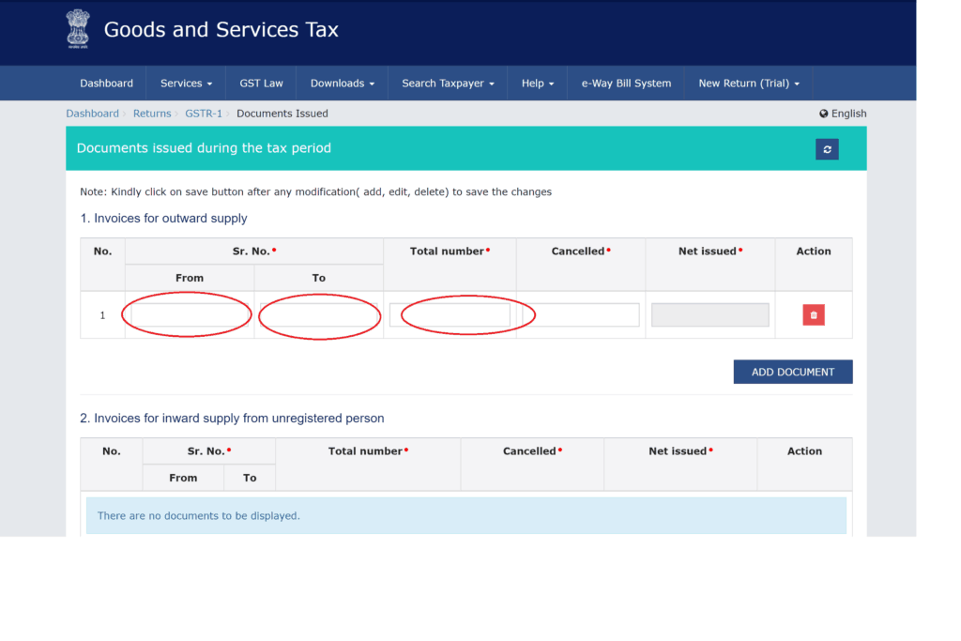Viewport: 961px width, 641px height.
Task: Select the English language option
Action: (x=848, y=114)
